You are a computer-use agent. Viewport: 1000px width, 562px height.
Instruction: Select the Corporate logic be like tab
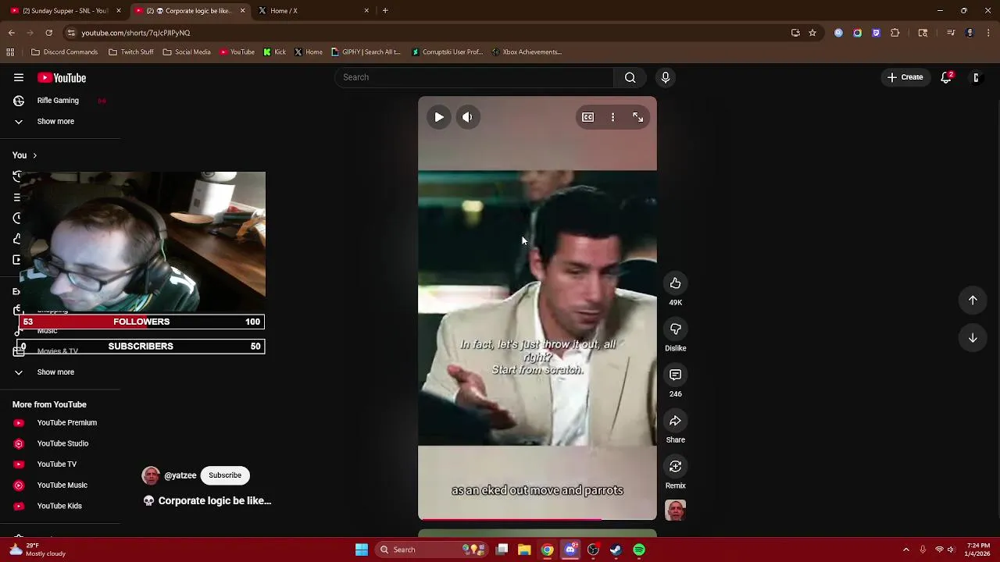(x=190, y=11)
